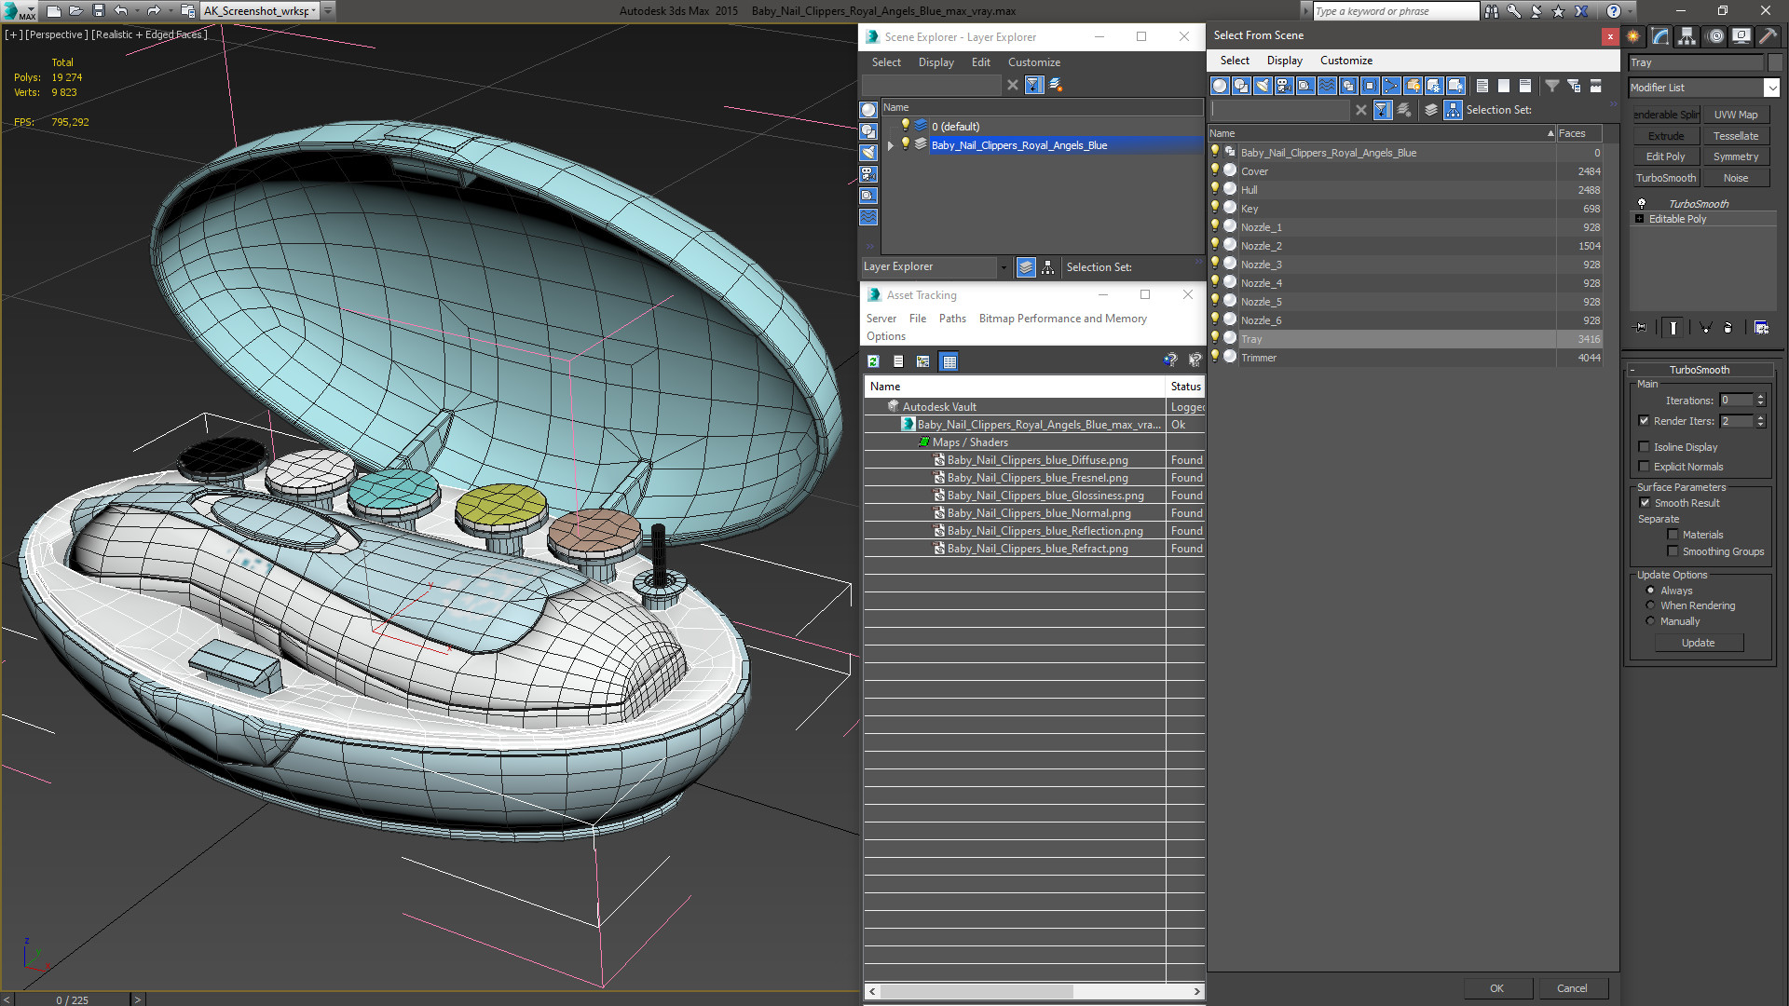
Task: Click Remove Modifier trash icon
Action: point(1728,327)
